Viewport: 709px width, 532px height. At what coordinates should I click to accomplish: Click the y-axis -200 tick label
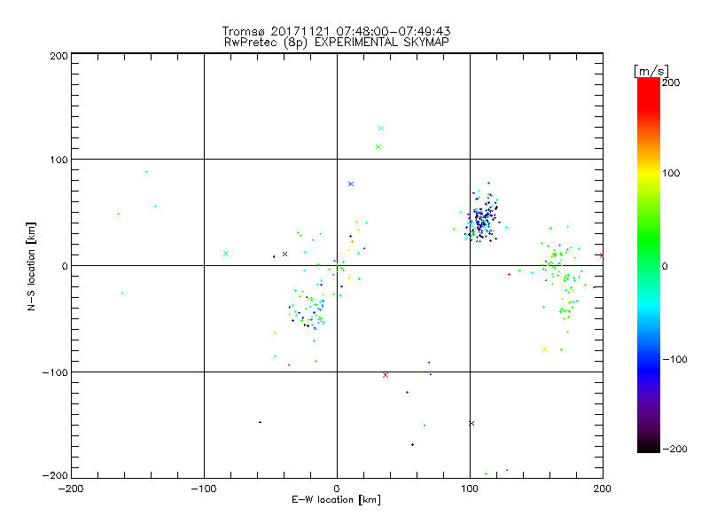55,475
